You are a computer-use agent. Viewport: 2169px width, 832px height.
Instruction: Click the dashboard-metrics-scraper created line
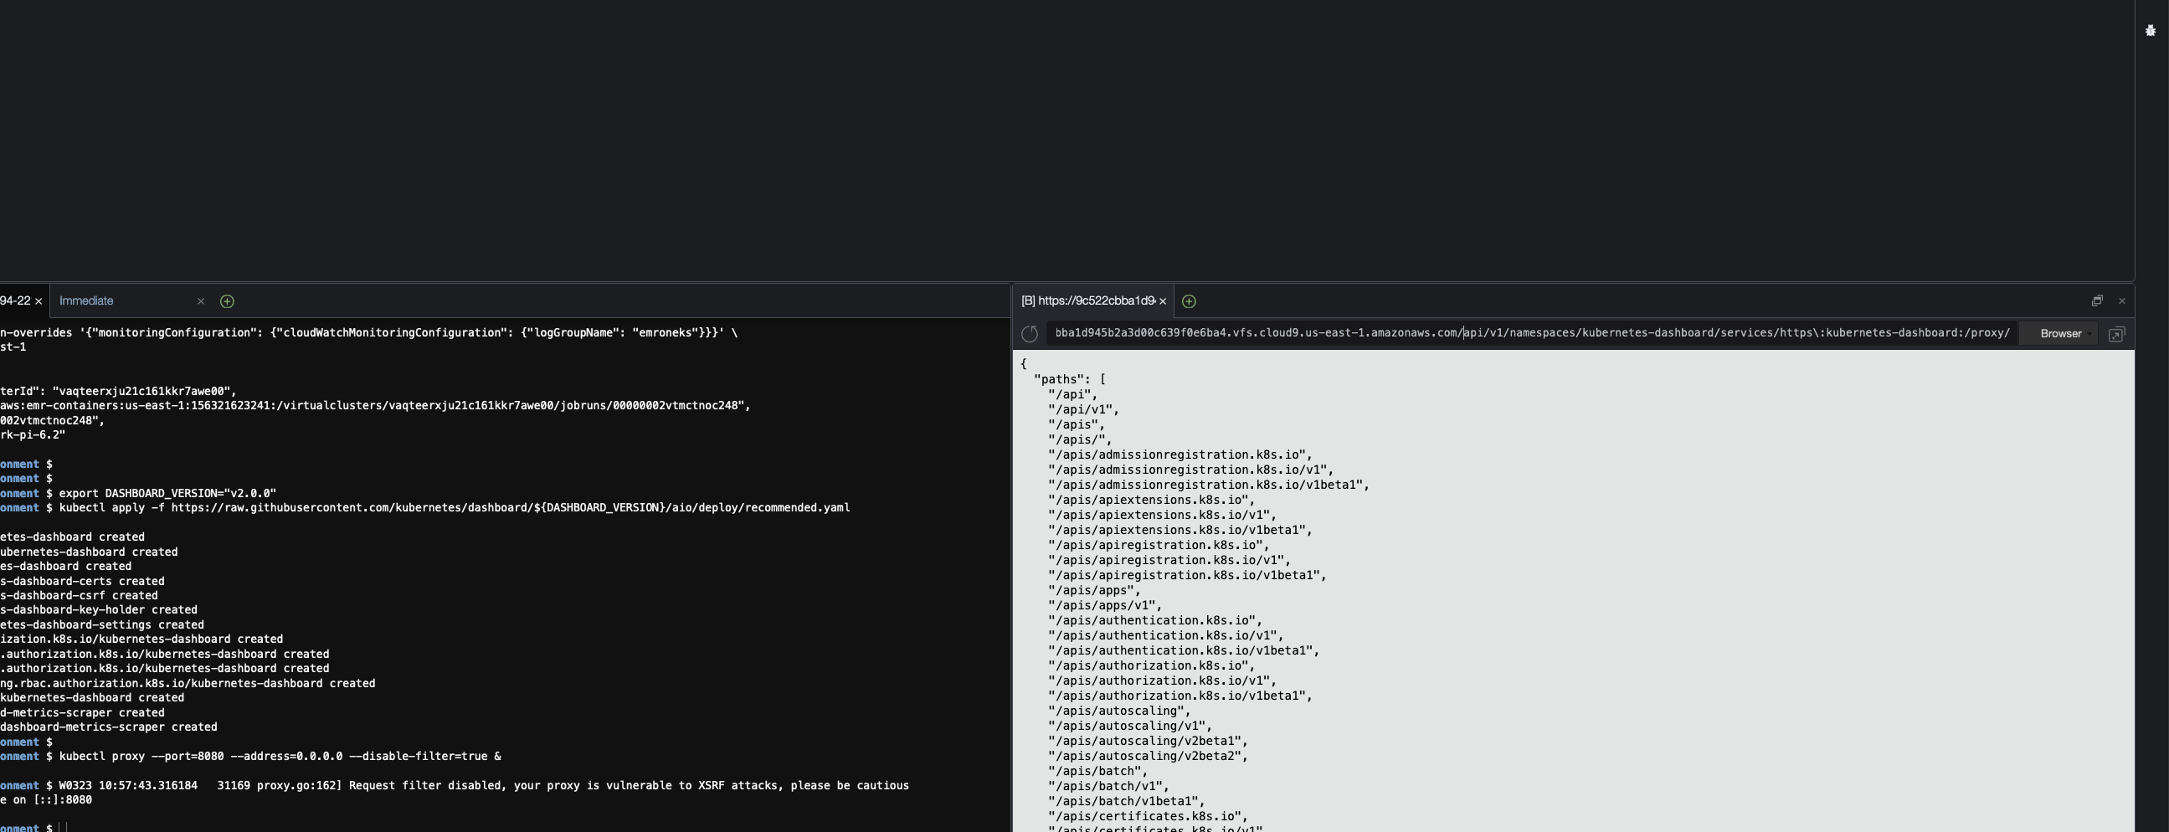coord(109,727)
